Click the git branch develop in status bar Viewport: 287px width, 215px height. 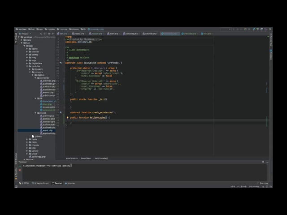255,187
